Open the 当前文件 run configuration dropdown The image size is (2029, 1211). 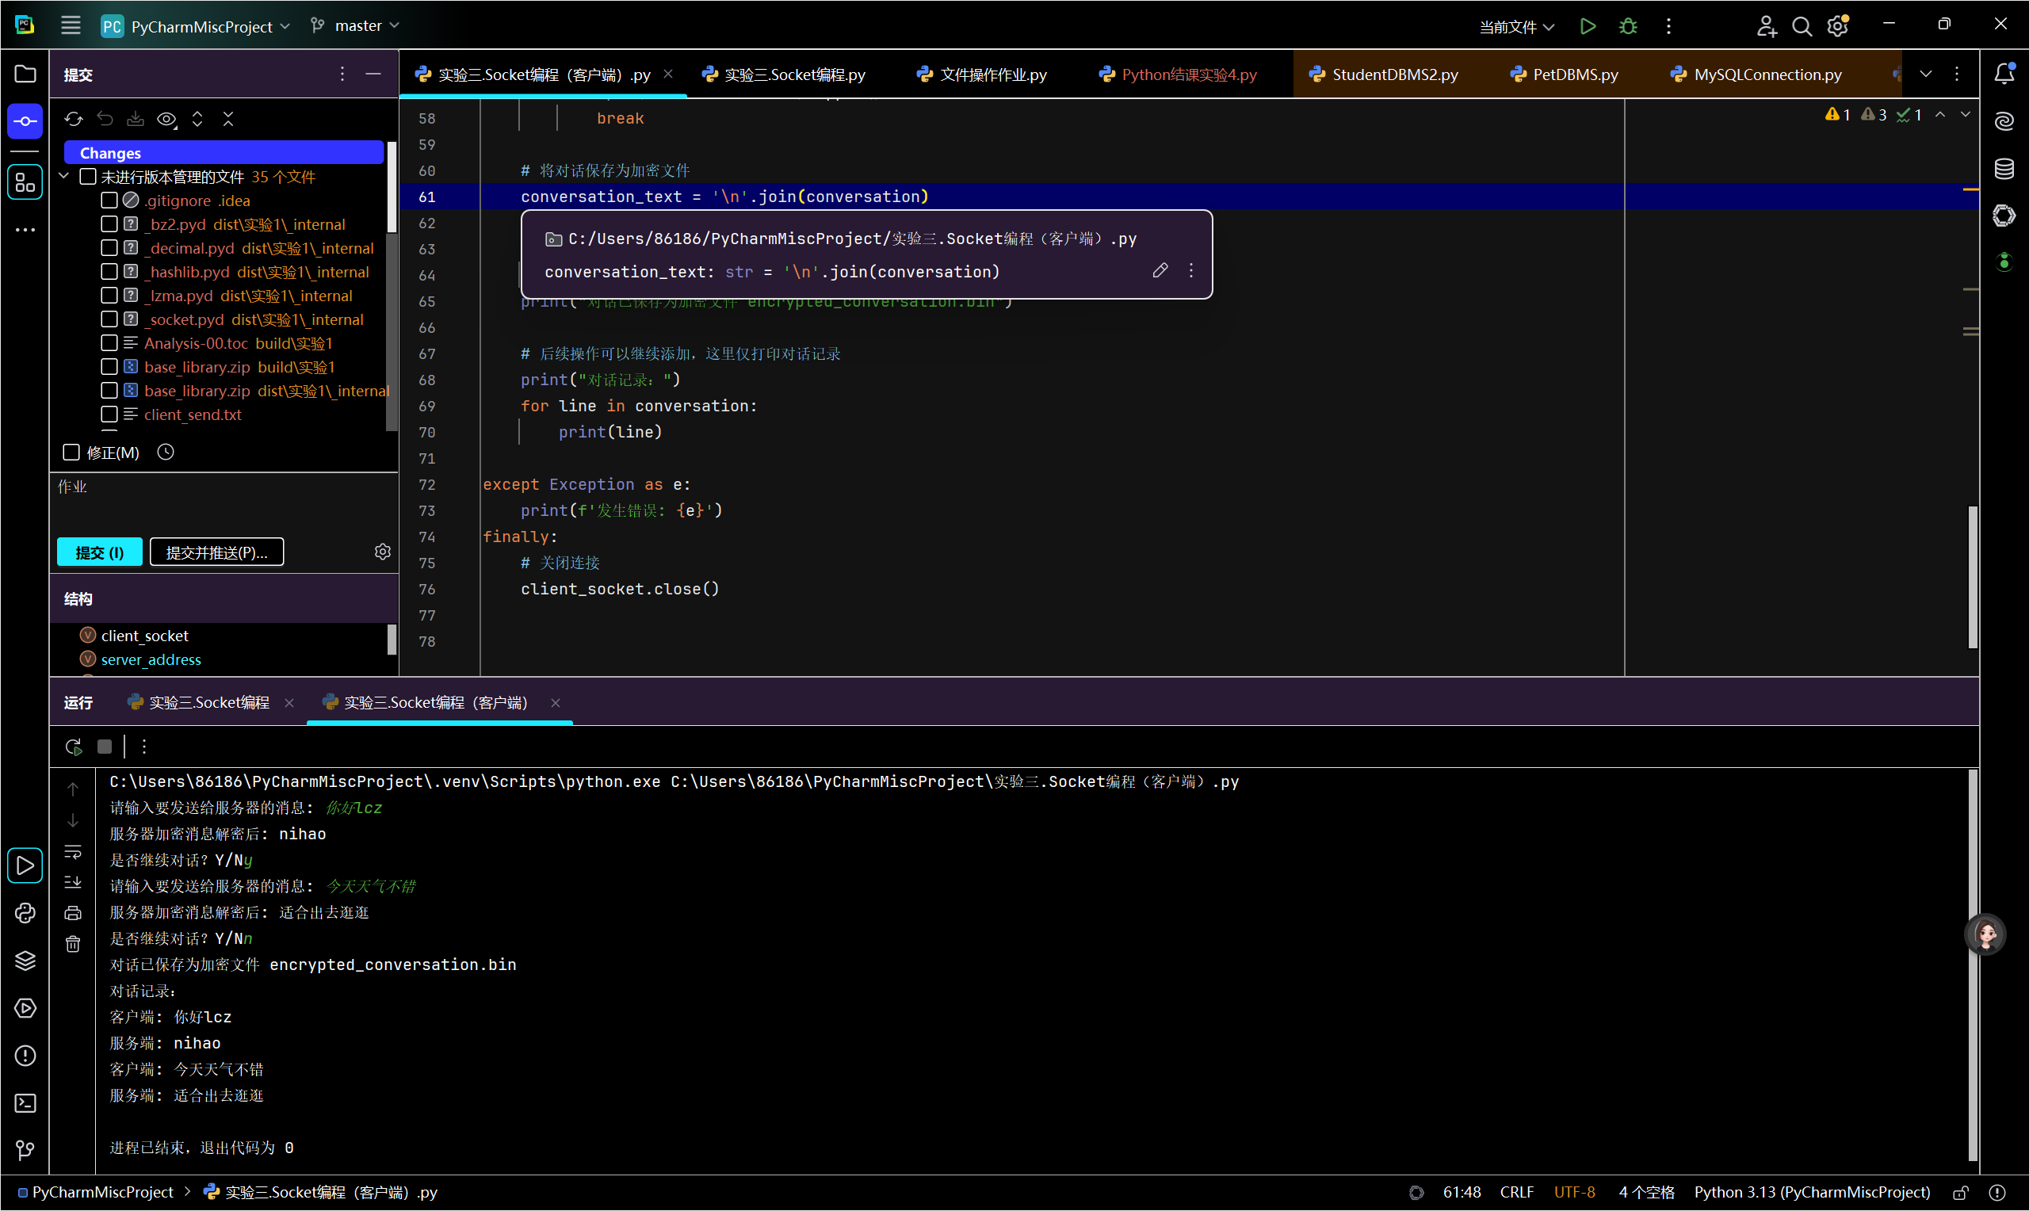[1516, 26]
